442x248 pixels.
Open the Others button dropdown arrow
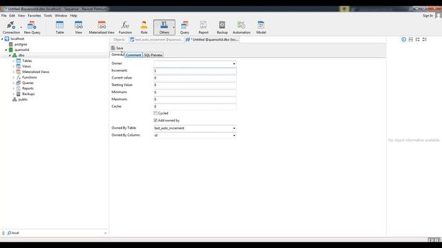[173, 28]
